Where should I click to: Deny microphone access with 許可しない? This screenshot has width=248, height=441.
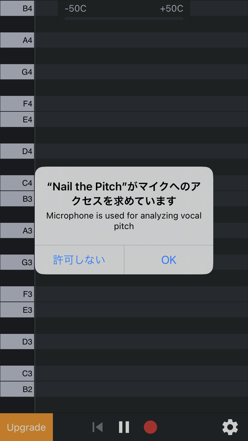click(79, 260)
